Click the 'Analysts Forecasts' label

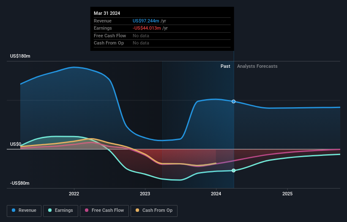[x=257, y=67]
